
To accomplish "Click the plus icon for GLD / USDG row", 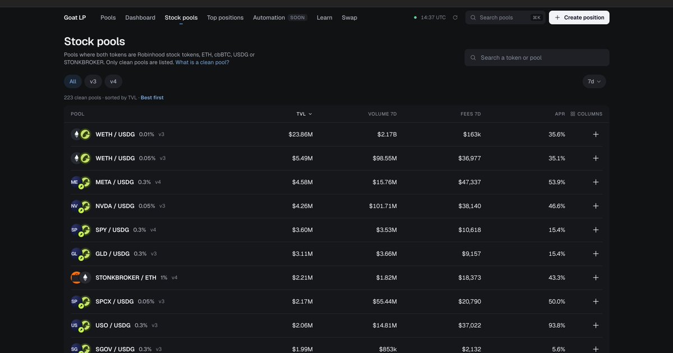I will click(x=596, y=254).
